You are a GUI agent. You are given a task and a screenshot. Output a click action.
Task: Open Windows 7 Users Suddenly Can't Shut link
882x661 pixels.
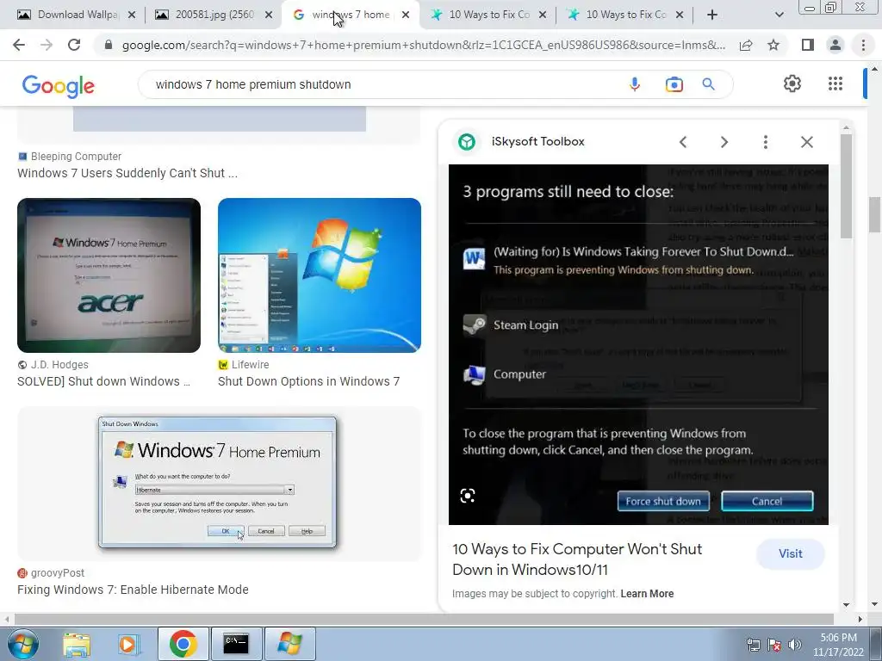click(127, 173)
